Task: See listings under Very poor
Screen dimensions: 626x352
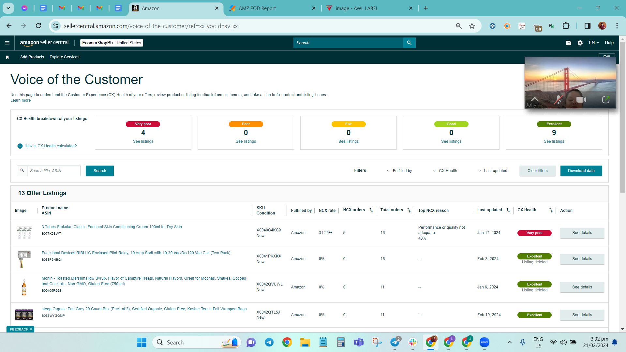Action: [143, 141]
